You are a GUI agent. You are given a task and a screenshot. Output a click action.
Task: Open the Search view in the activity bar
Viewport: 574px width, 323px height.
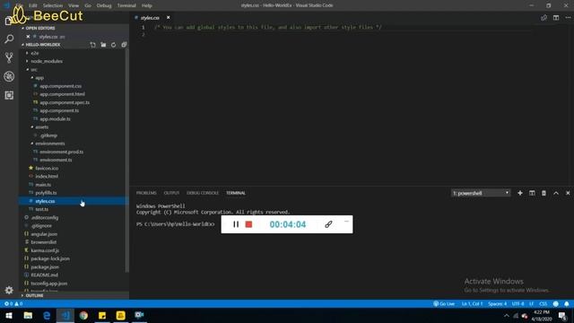click(x=9, y=39)
